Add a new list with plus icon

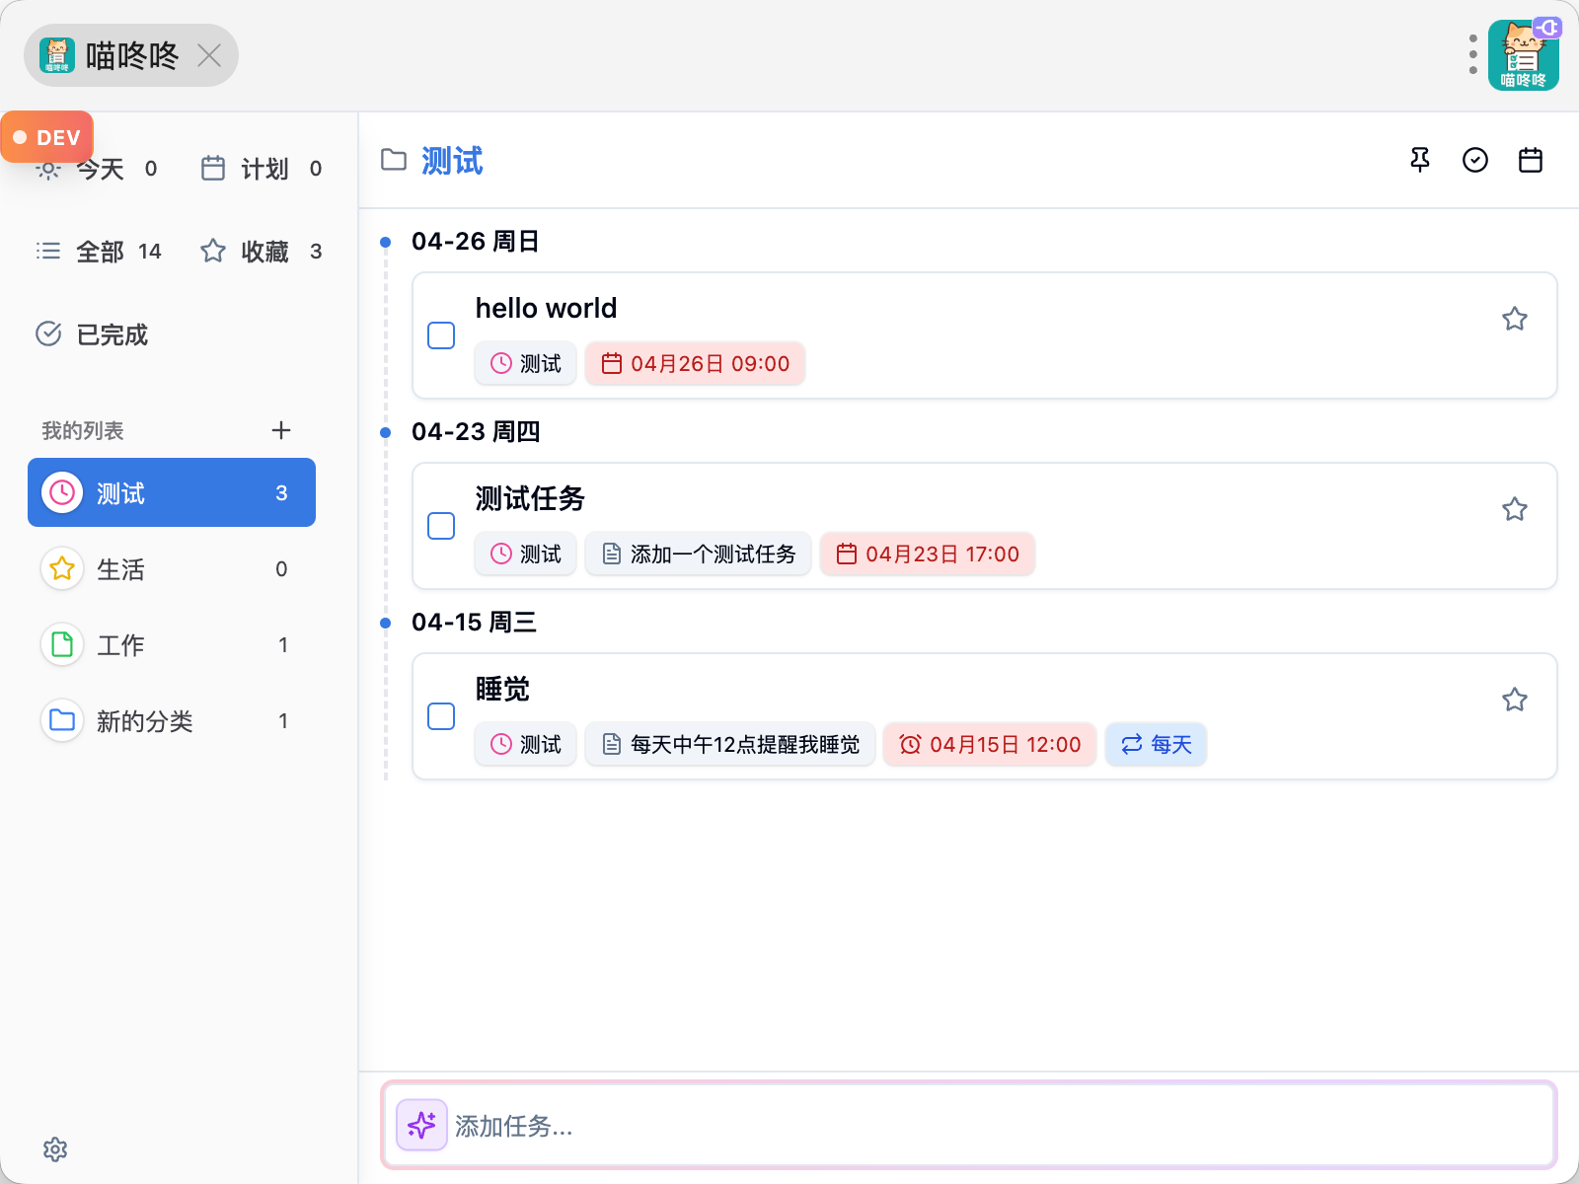[281, 430]
